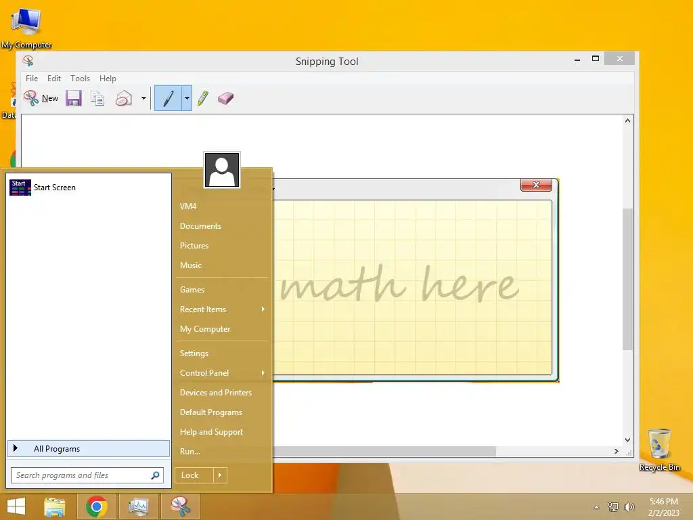Select the Eraser tool
693x520 pixels.
(x=225, y=98)
